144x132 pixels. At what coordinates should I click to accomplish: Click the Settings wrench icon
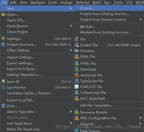tap(3, 39)
